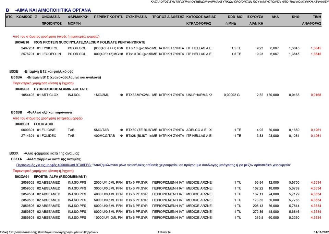The height and width of the screenshot is (234, 329).
Task: Select page number 'Σελίδα 14' in footer
Action: coord(164,232)
